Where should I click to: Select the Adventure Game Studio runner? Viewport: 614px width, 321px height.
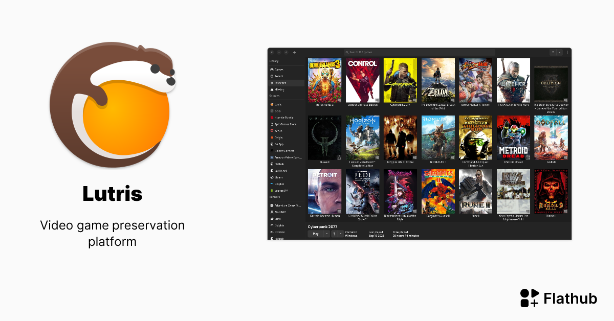tap(287, 205)
